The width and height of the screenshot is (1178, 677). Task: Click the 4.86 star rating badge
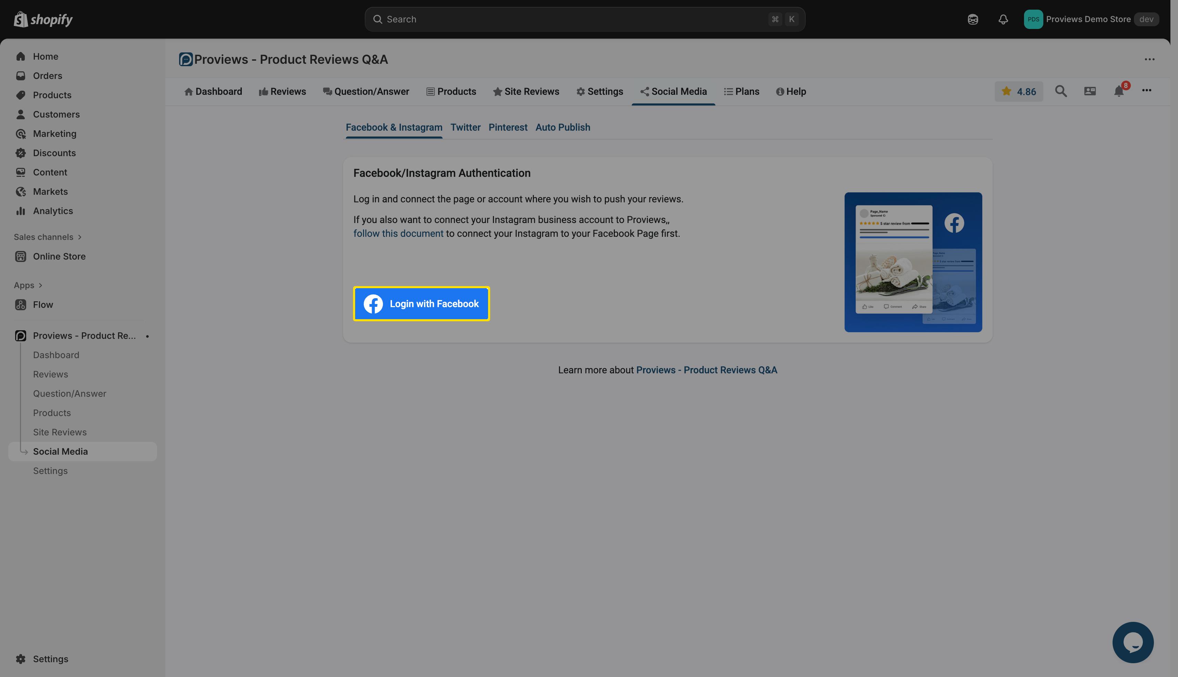[1018, 92]
